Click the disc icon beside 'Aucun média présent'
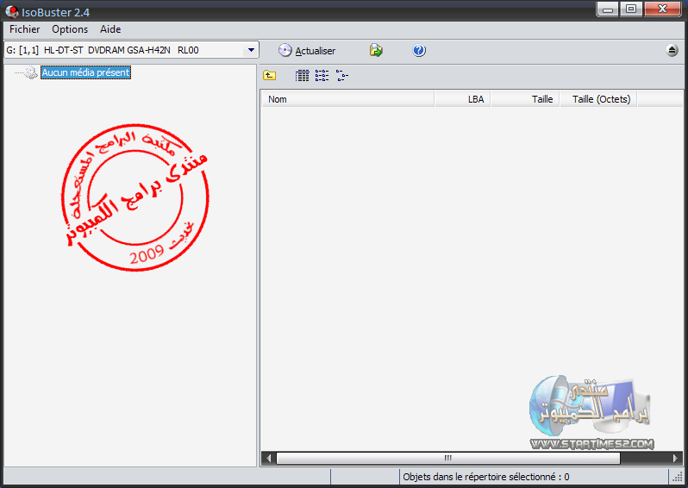The image size is (688, 488). point(31,72)
